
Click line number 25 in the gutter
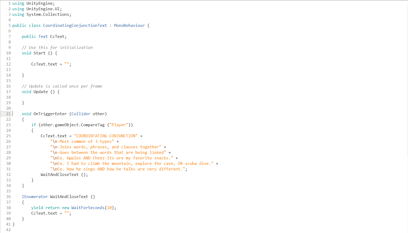(8, 136)
